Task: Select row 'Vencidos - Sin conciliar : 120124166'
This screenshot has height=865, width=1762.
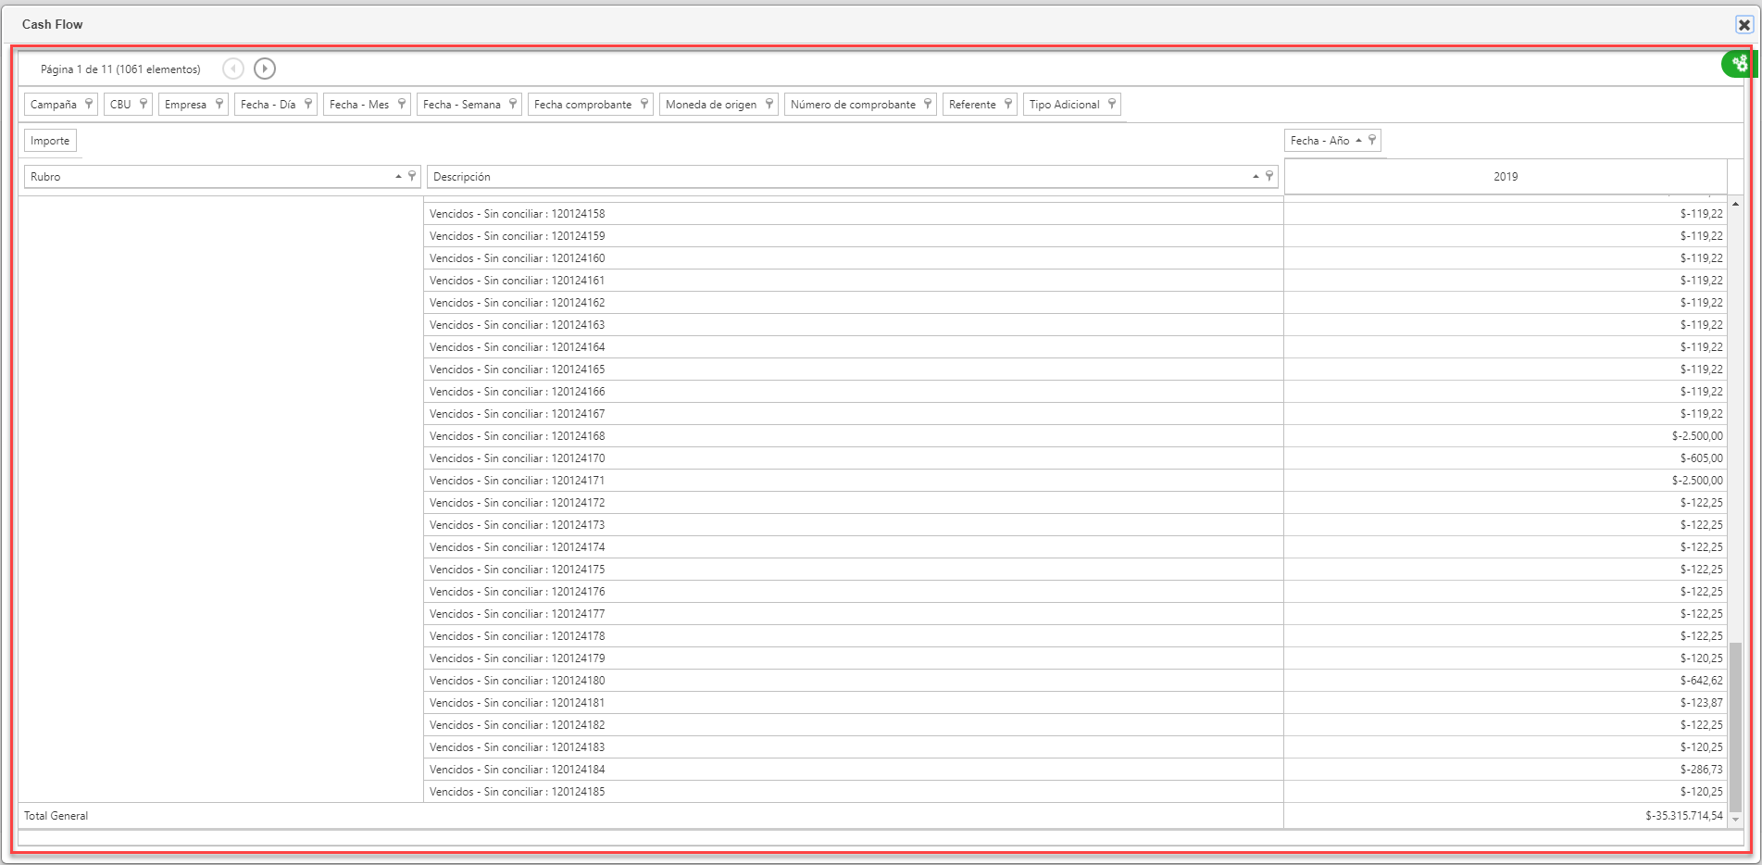Action: (854, 392)
